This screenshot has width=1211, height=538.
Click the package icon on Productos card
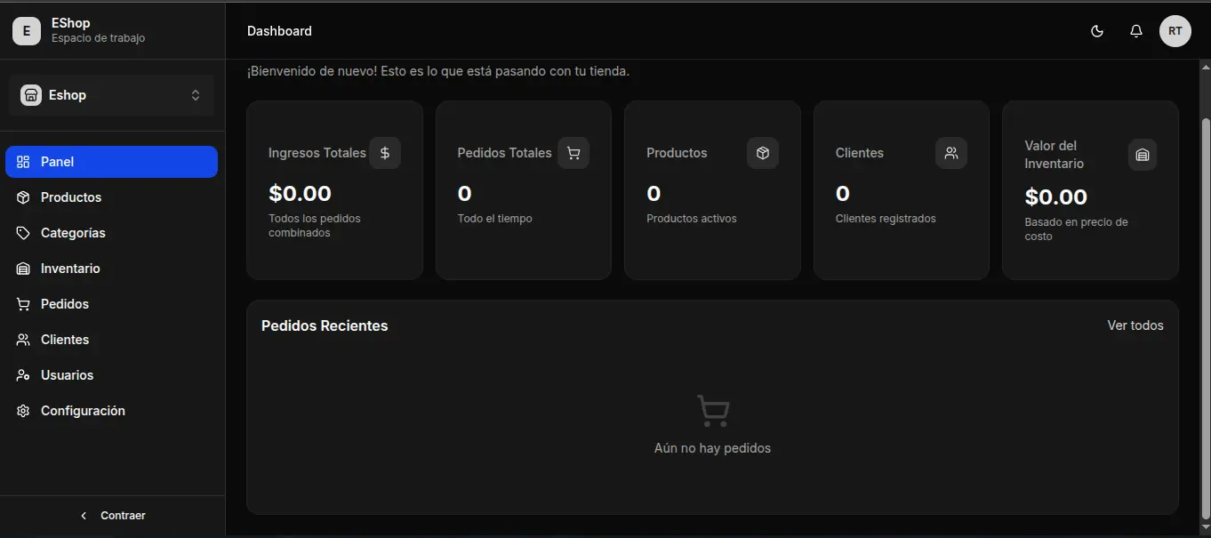tap(762, 152)
